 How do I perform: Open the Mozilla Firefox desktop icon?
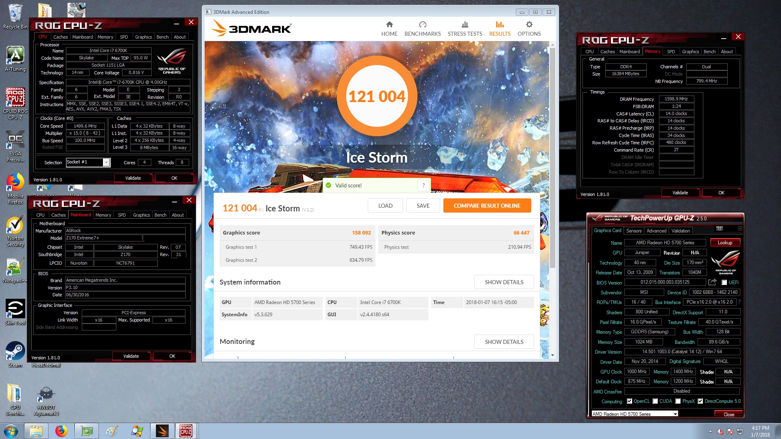coord(15,189)
